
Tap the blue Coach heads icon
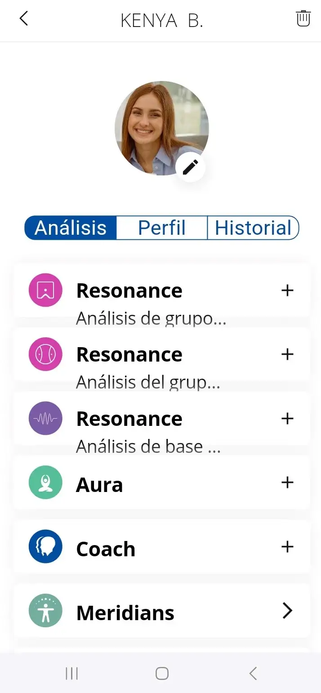click(45, 547)
